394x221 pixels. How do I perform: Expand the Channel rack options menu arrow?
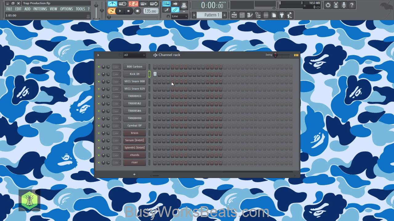click(98, 55)
